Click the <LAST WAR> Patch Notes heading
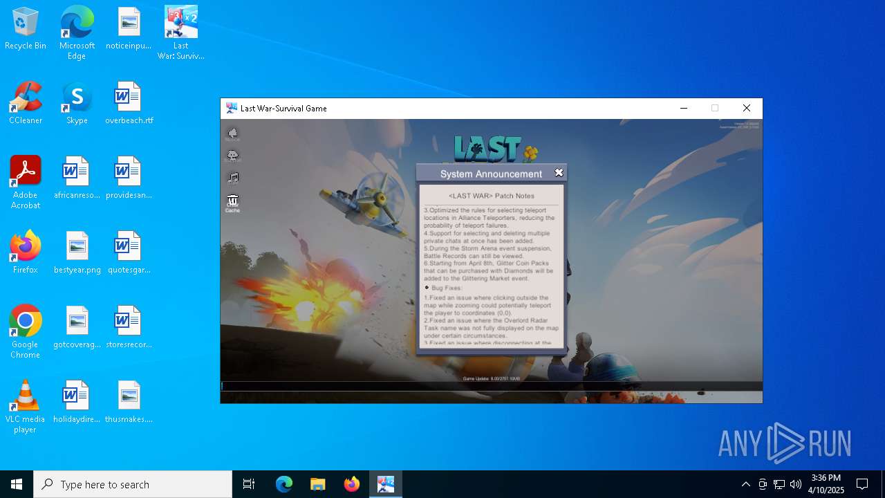 pyautogui.click(x=491, y=196)
